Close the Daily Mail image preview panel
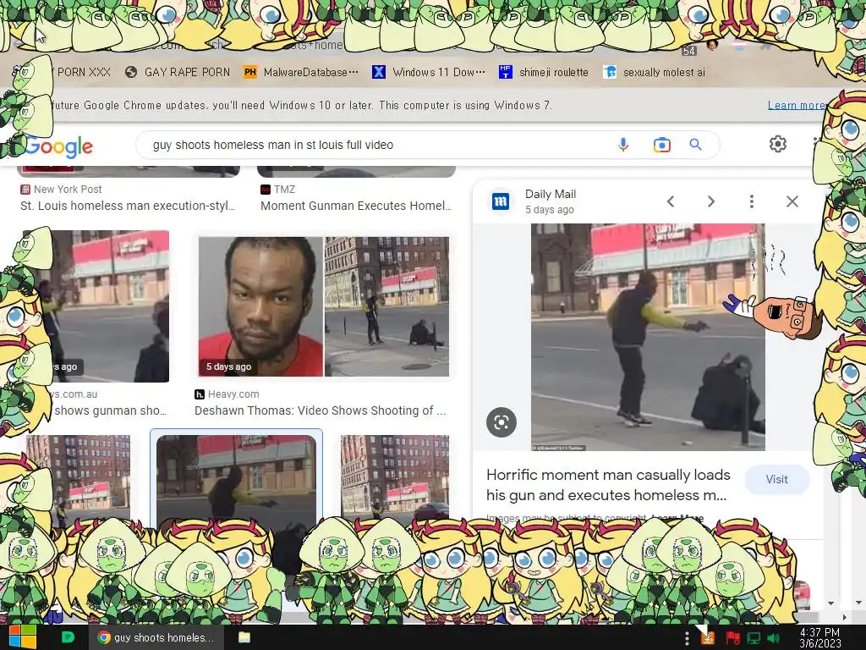Viewport: 866px width, 650px height. pos(792,201)
